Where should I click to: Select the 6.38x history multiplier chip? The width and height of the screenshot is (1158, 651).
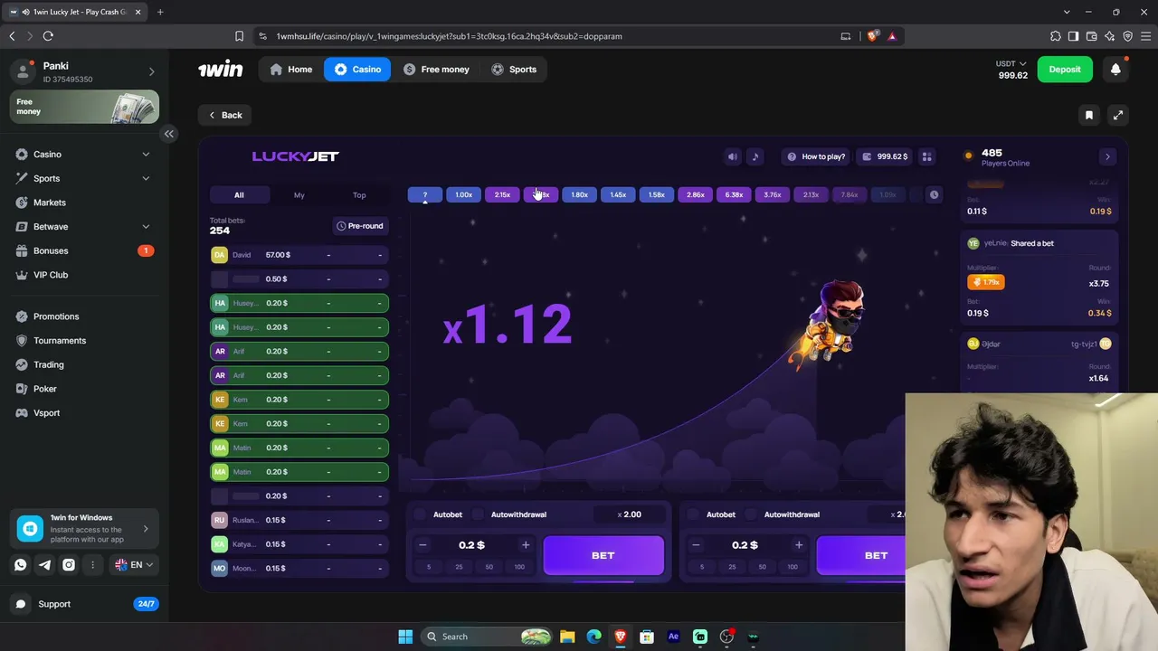(734, 195)
